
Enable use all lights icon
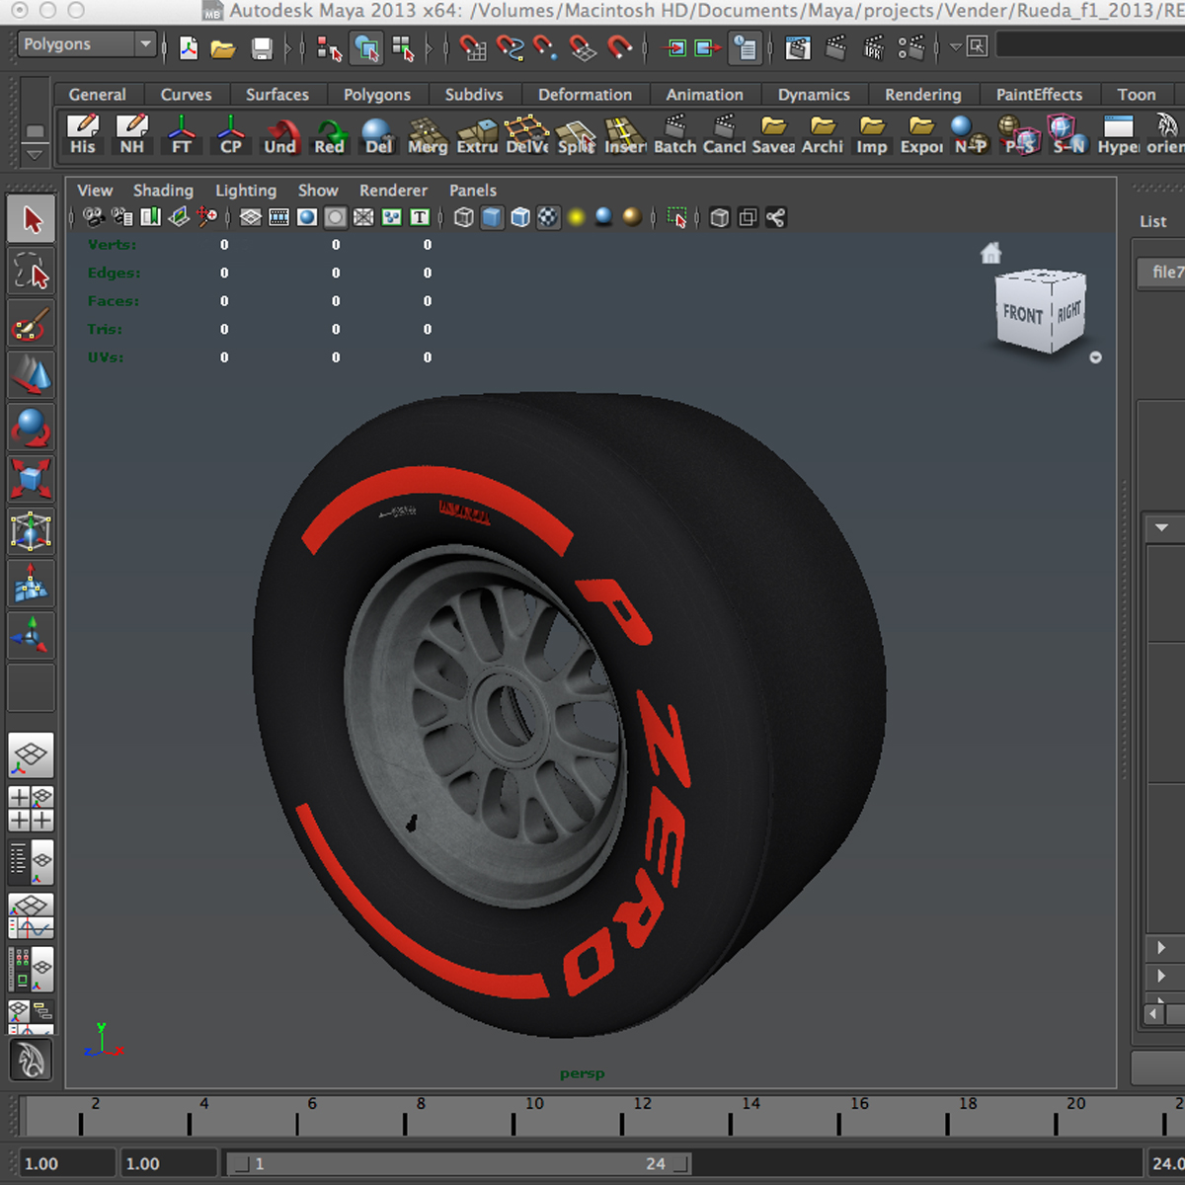pyautogui.click(x=577, y=217)
